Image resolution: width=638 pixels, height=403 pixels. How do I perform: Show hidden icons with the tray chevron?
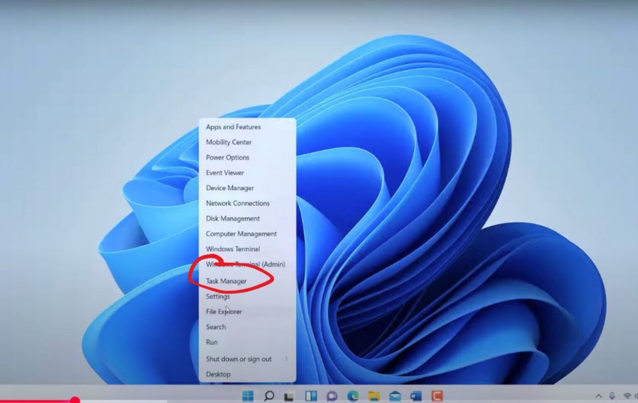point(597,396)
